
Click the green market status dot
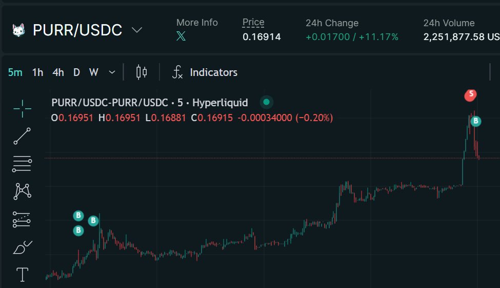click(267, 102)
